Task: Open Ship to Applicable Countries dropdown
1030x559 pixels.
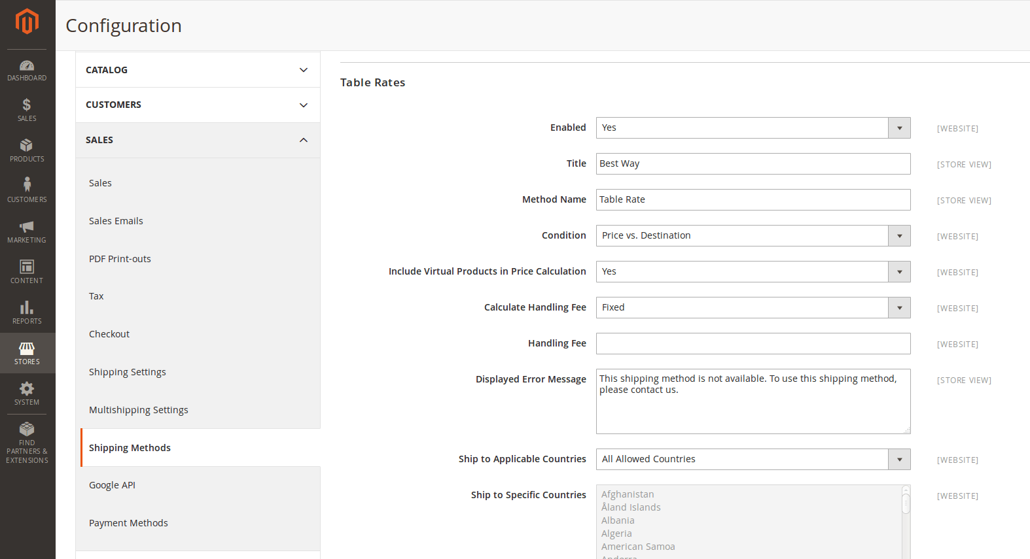Action: [x=753, y=459]
